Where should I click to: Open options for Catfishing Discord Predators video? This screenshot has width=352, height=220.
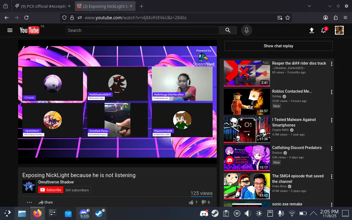(x=331, y=148)
